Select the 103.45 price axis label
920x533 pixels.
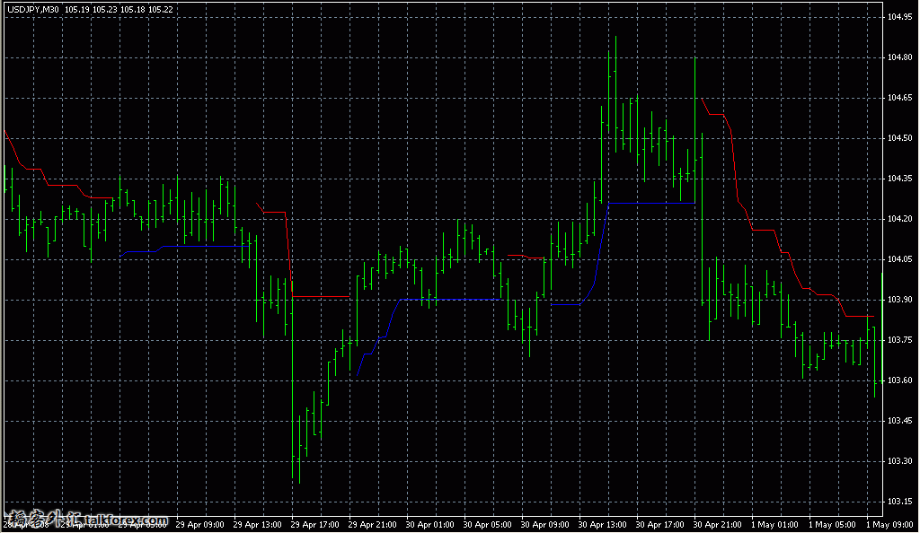pos(899,421)
